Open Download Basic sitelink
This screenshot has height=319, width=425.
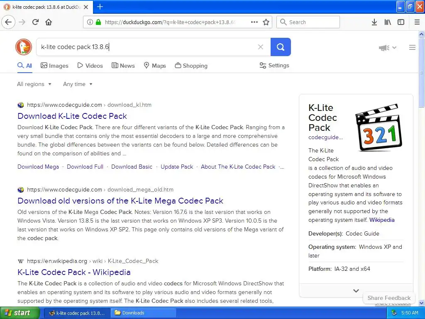click(132, 167)
